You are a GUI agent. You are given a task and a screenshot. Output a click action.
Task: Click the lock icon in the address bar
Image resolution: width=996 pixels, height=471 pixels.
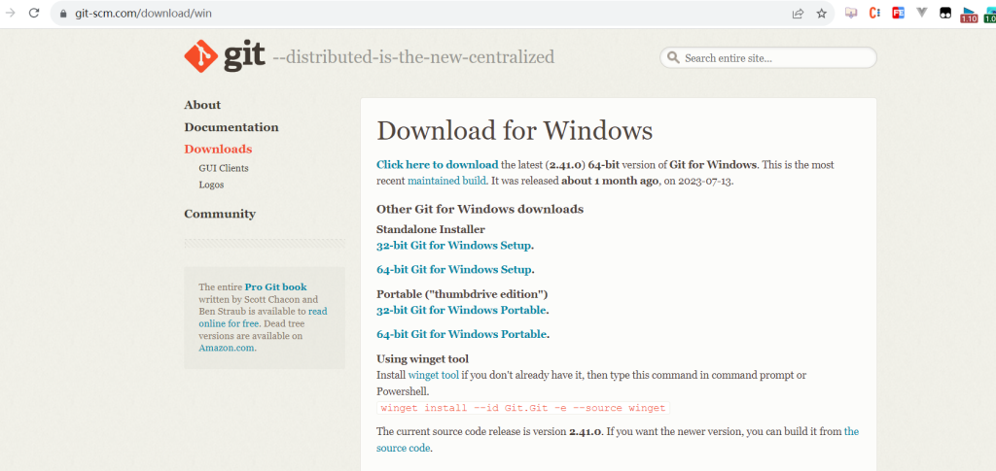click(x=63, y=14)
